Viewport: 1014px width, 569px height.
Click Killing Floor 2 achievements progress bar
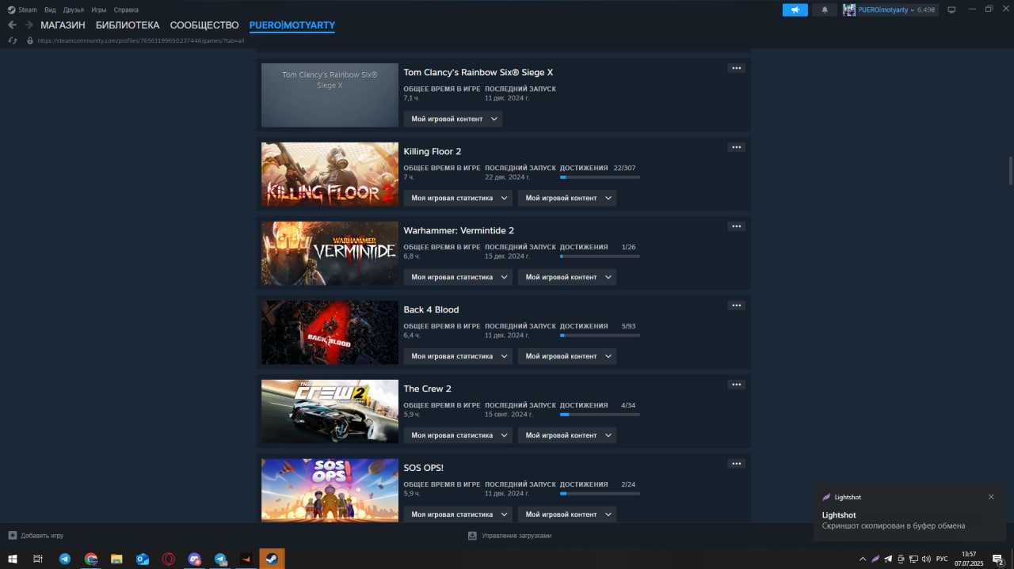coord(600,177)
